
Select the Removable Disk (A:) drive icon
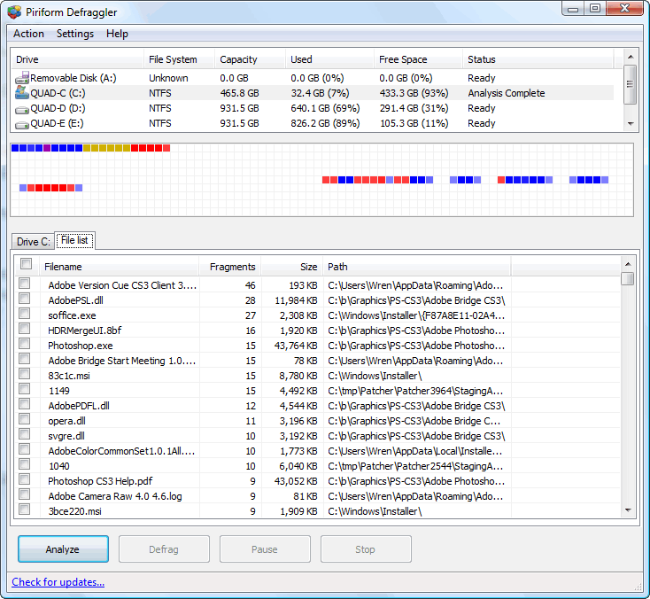(x=22, y=78)
